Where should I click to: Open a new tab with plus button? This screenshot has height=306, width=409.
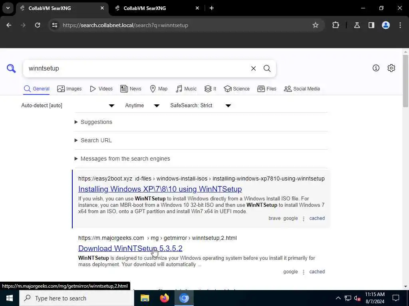pyautogui.click(x=212, y=8)
